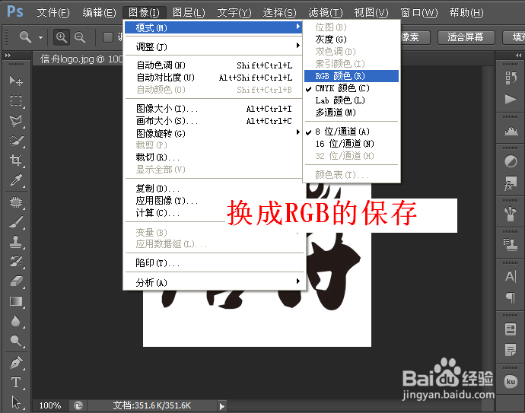Open the Paragraph panel icon
The image size is (525, 413).
click(x=511, y=297)
